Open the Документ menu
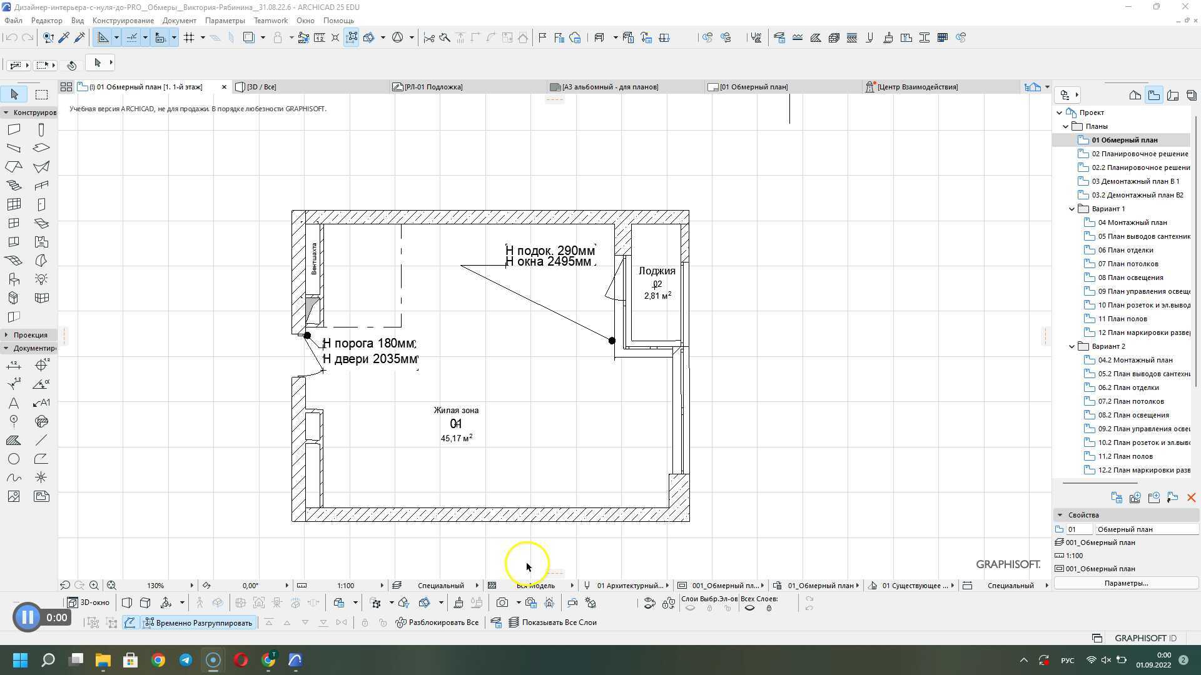Screen dimensions: 1201x675 point(179,21)
